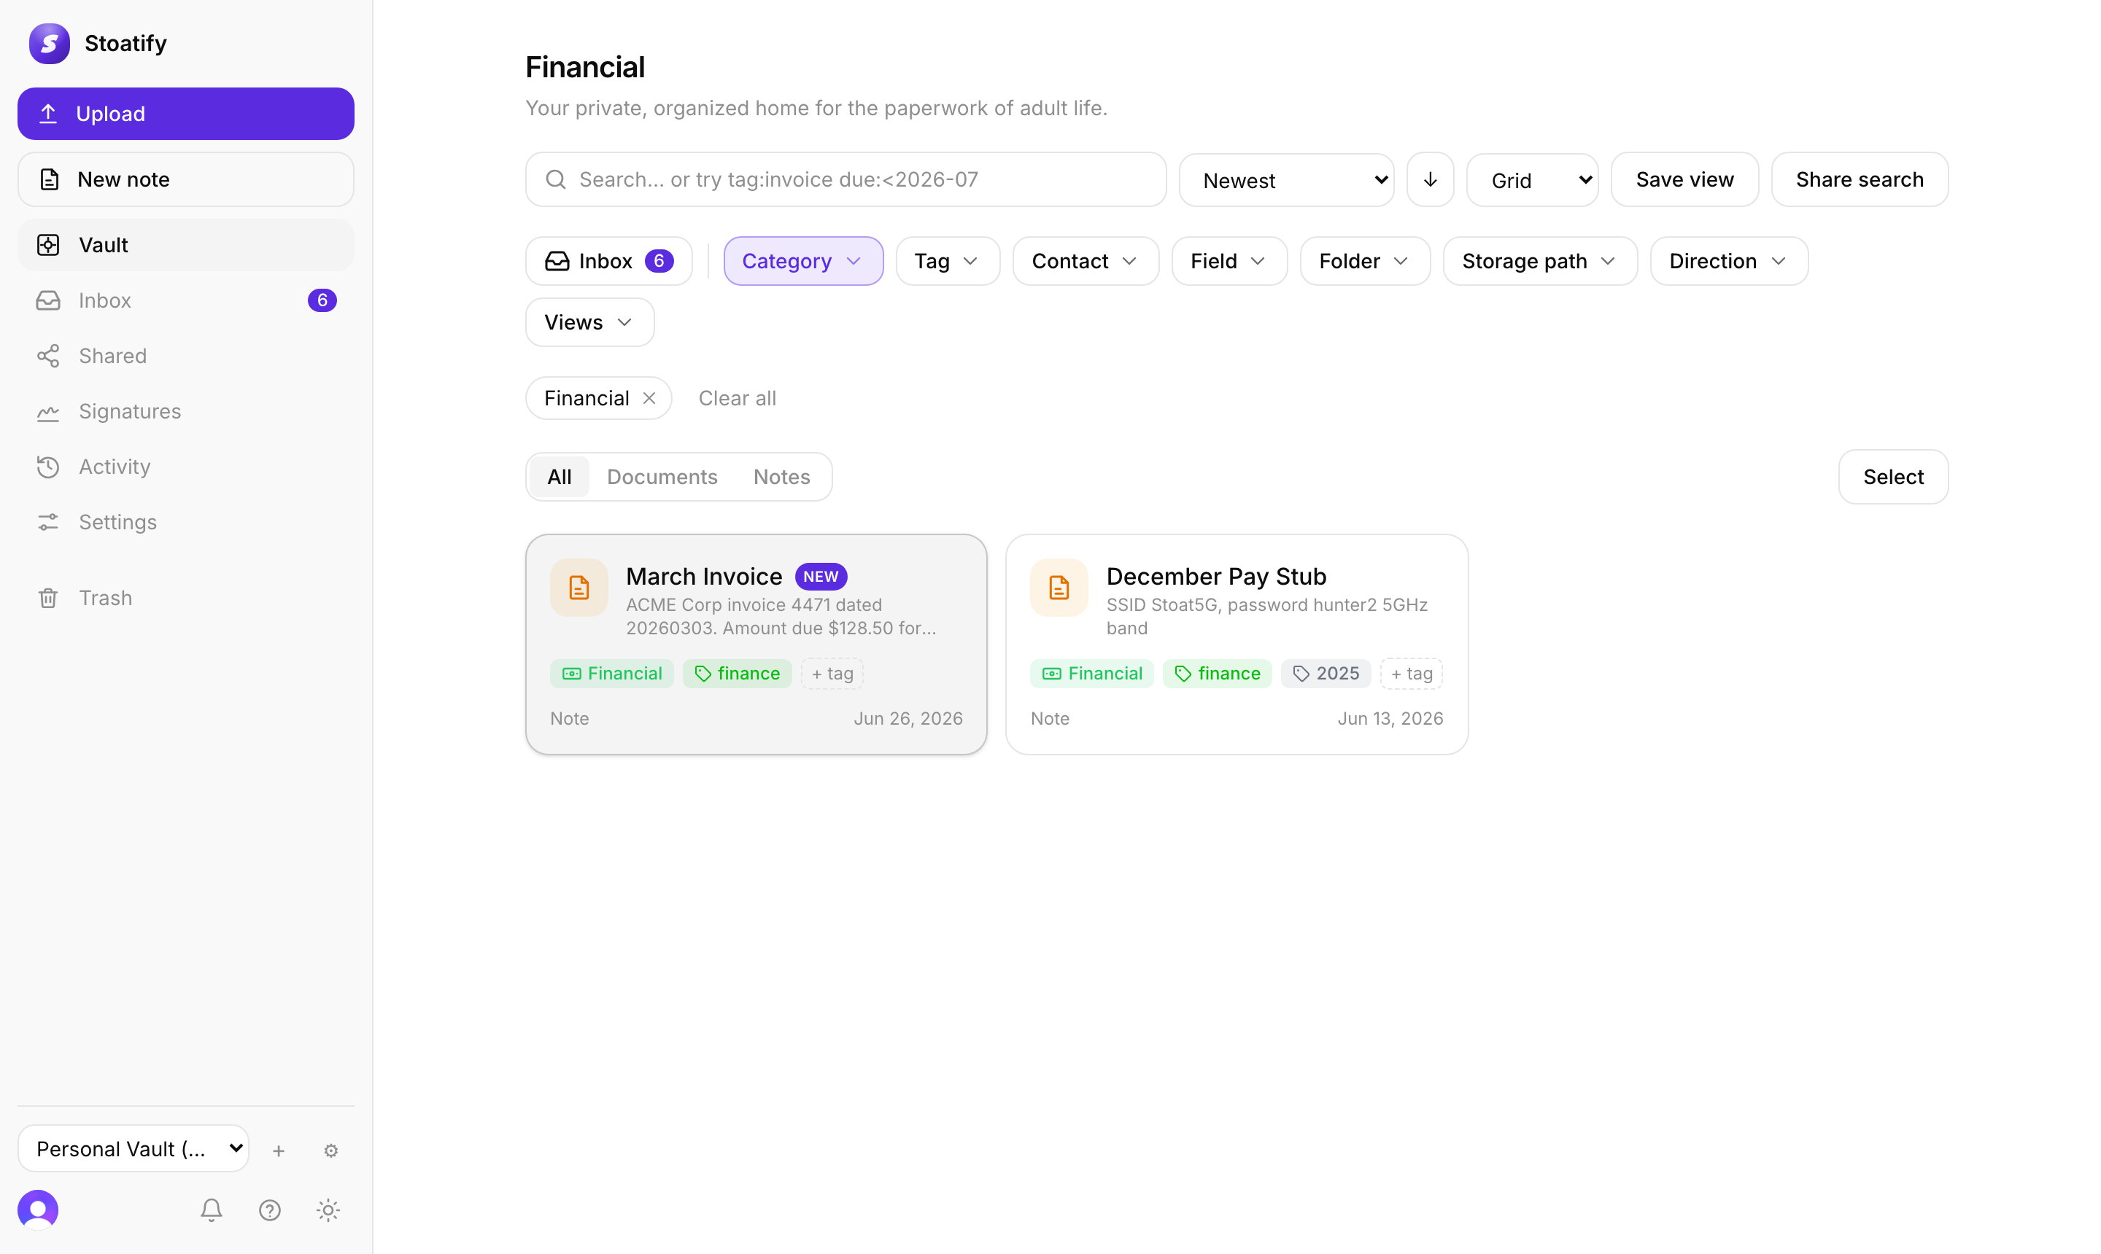The image size is (2101, 1254).
Task: Open the March Invoice title
Action: pyautogui.click(x=704, y=576)
